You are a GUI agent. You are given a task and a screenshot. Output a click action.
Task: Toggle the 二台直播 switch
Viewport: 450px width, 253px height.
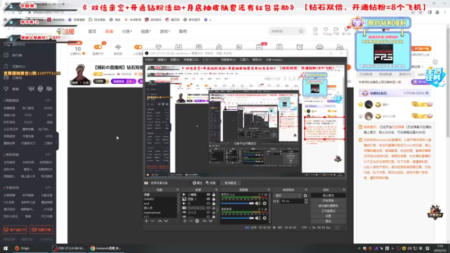tap(138, 47)
